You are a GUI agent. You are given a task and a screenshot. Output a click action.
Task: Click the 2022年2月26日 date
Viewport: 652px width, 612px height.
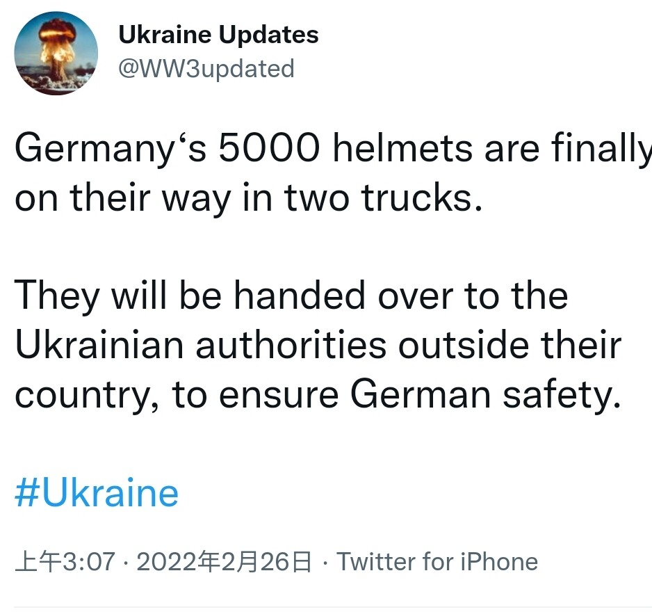225,561
